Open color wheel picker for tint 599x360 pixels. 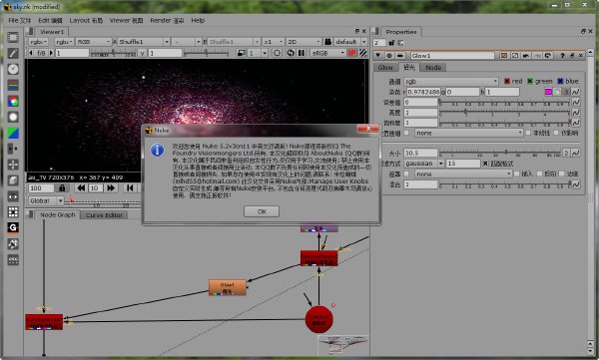click(558, 92)
